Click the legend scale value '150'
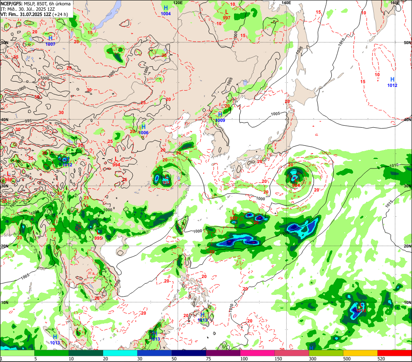 [278, 359]
